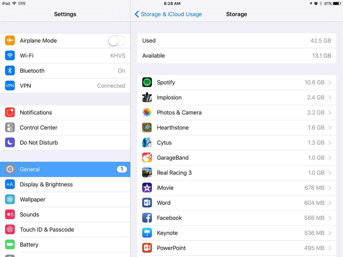
Task: Tap the Facebook app icon
Action: pyautogui.click(x=147, y=218)
